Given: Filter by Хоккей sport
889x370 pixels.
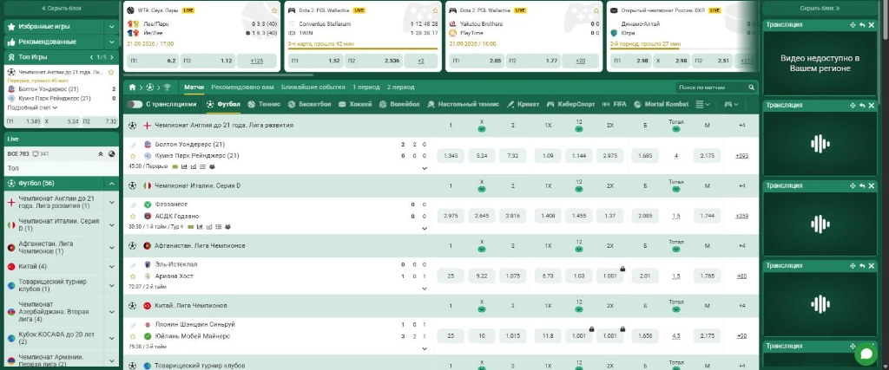Looking at the screenshot, I should (355, 104).
